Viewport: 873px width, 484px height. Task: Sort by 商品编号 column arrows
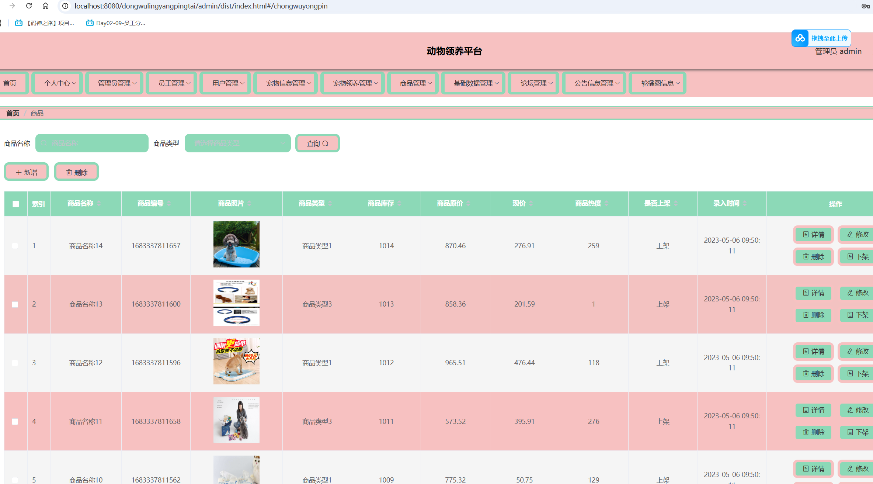[x=169, y=203]
